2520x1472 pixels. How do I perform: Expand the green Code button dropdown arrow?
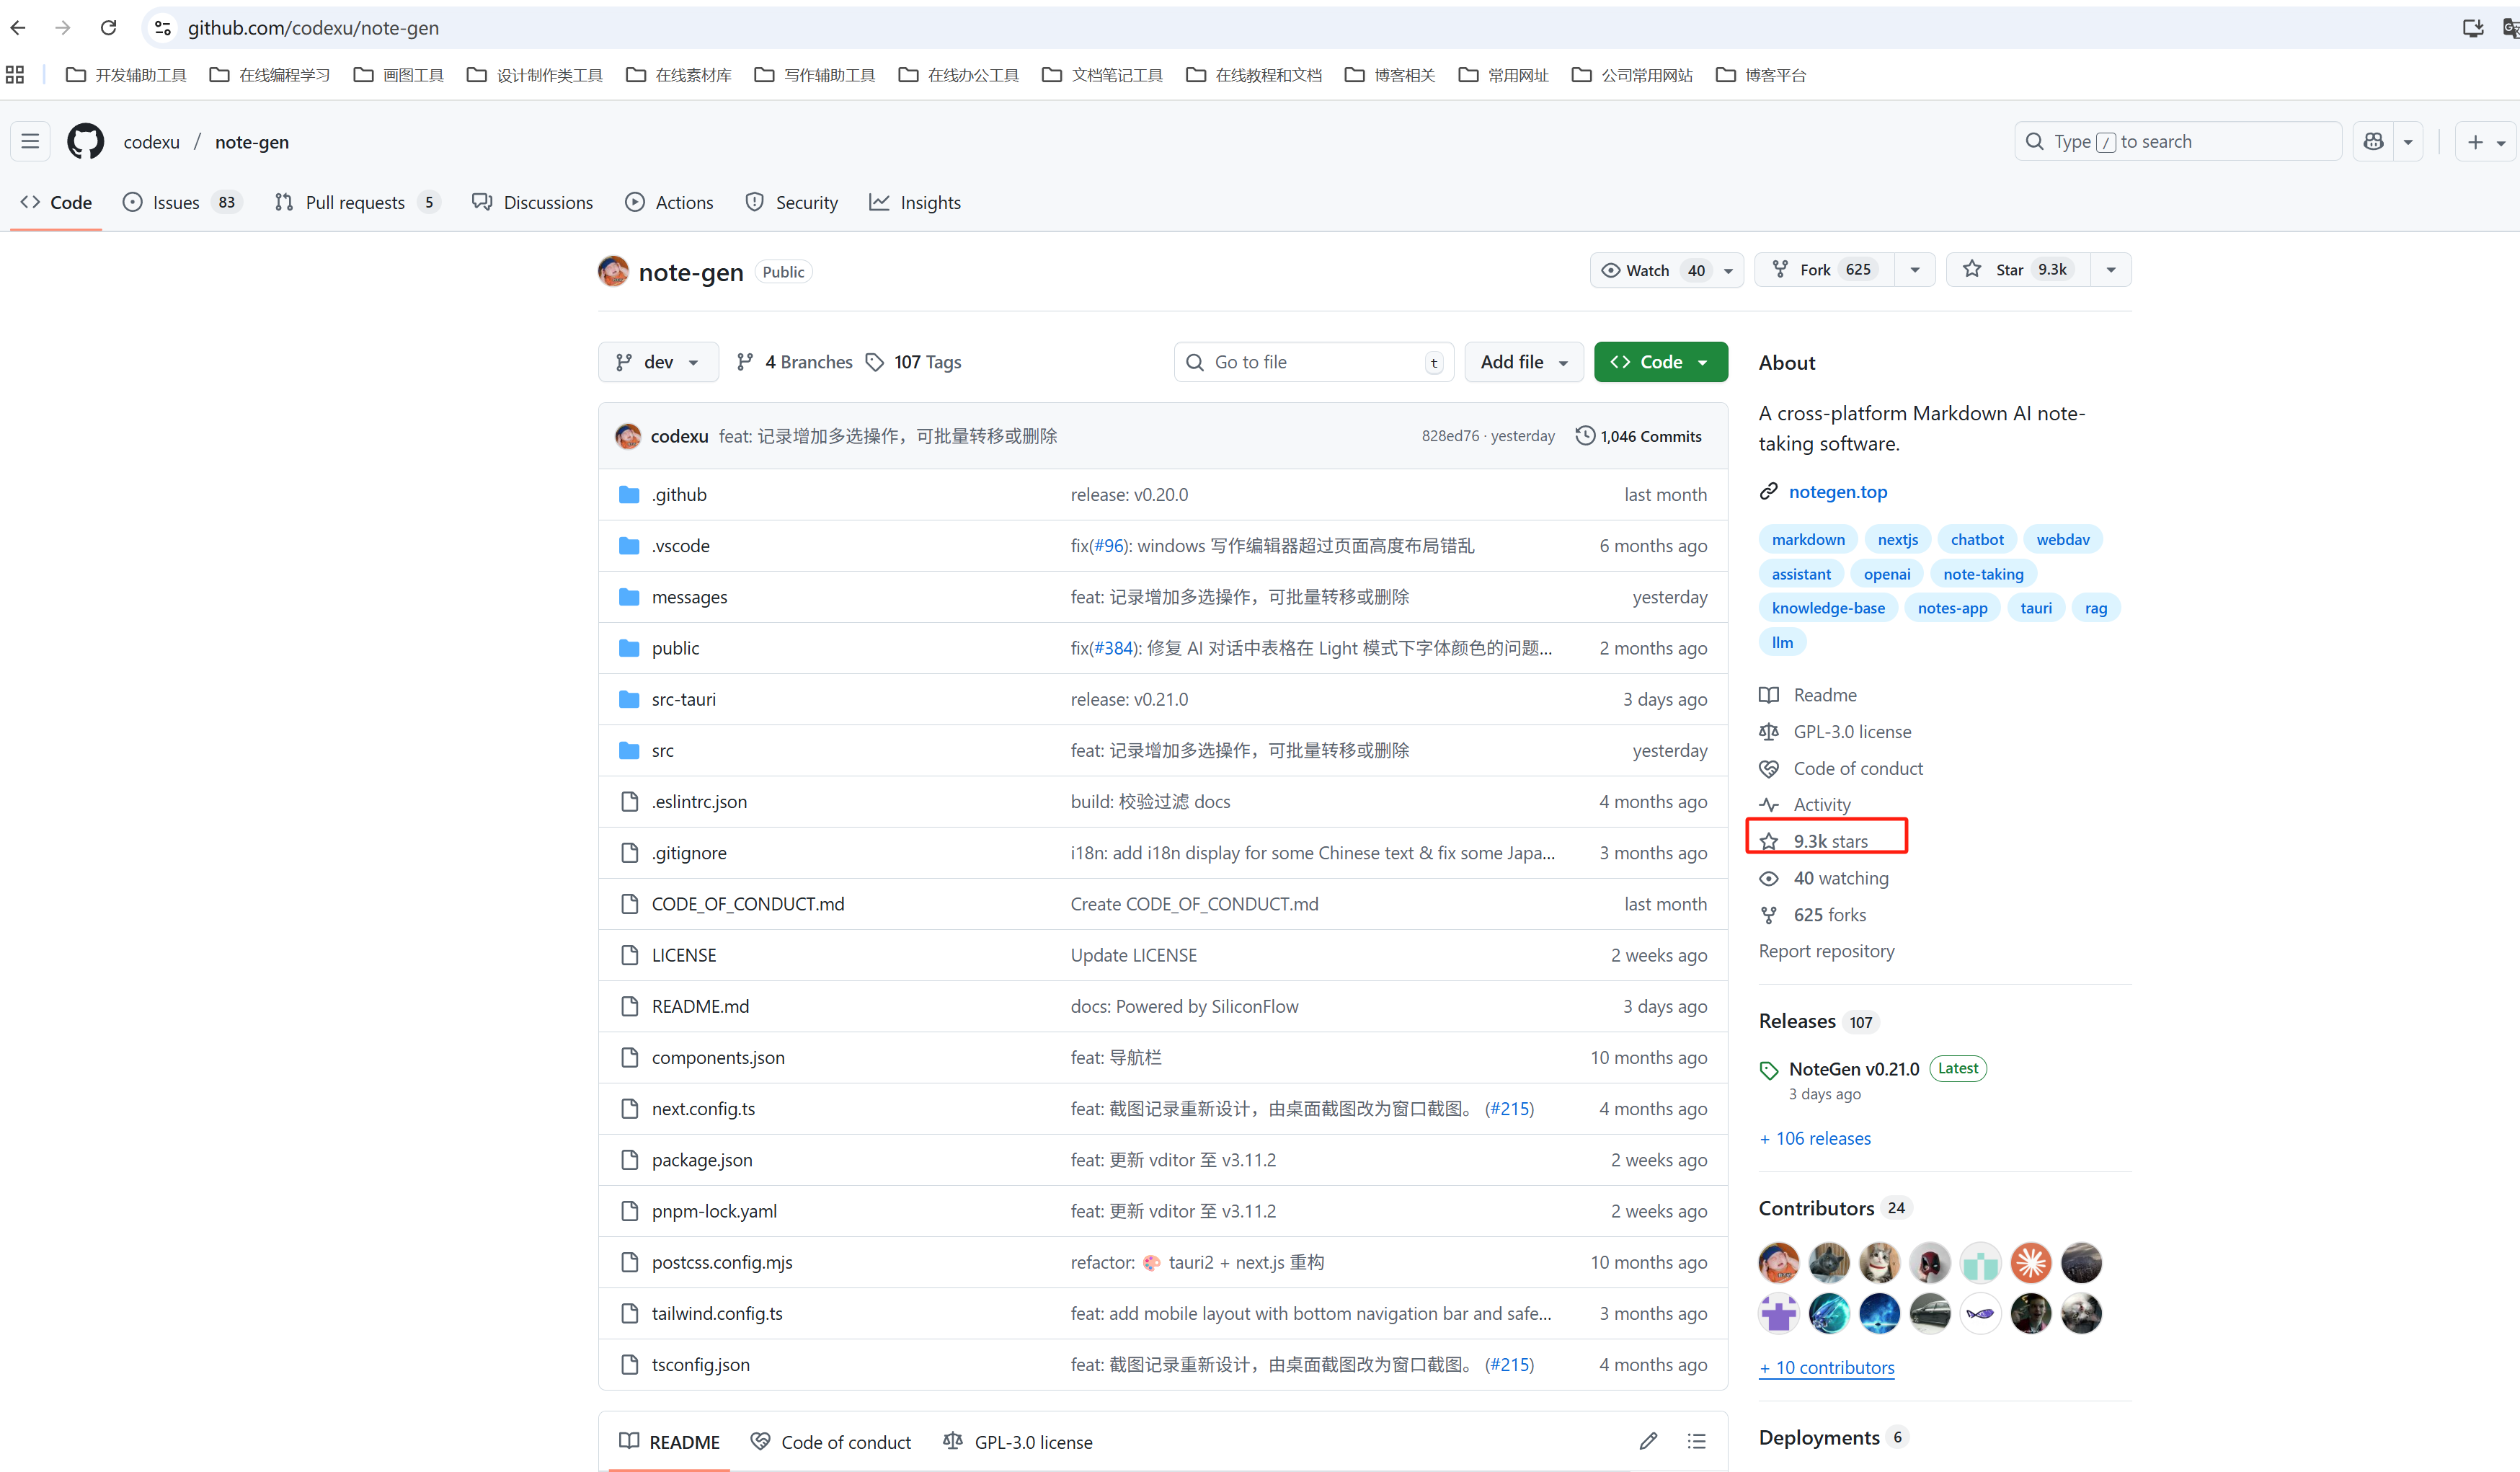coord(1703,362)
